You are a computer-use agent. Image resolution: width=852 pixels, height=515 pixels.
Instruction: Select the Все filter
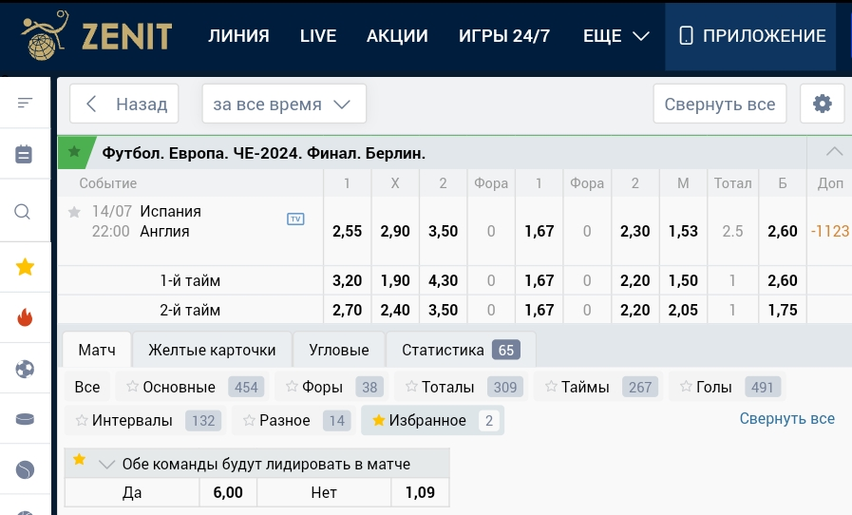87,387
